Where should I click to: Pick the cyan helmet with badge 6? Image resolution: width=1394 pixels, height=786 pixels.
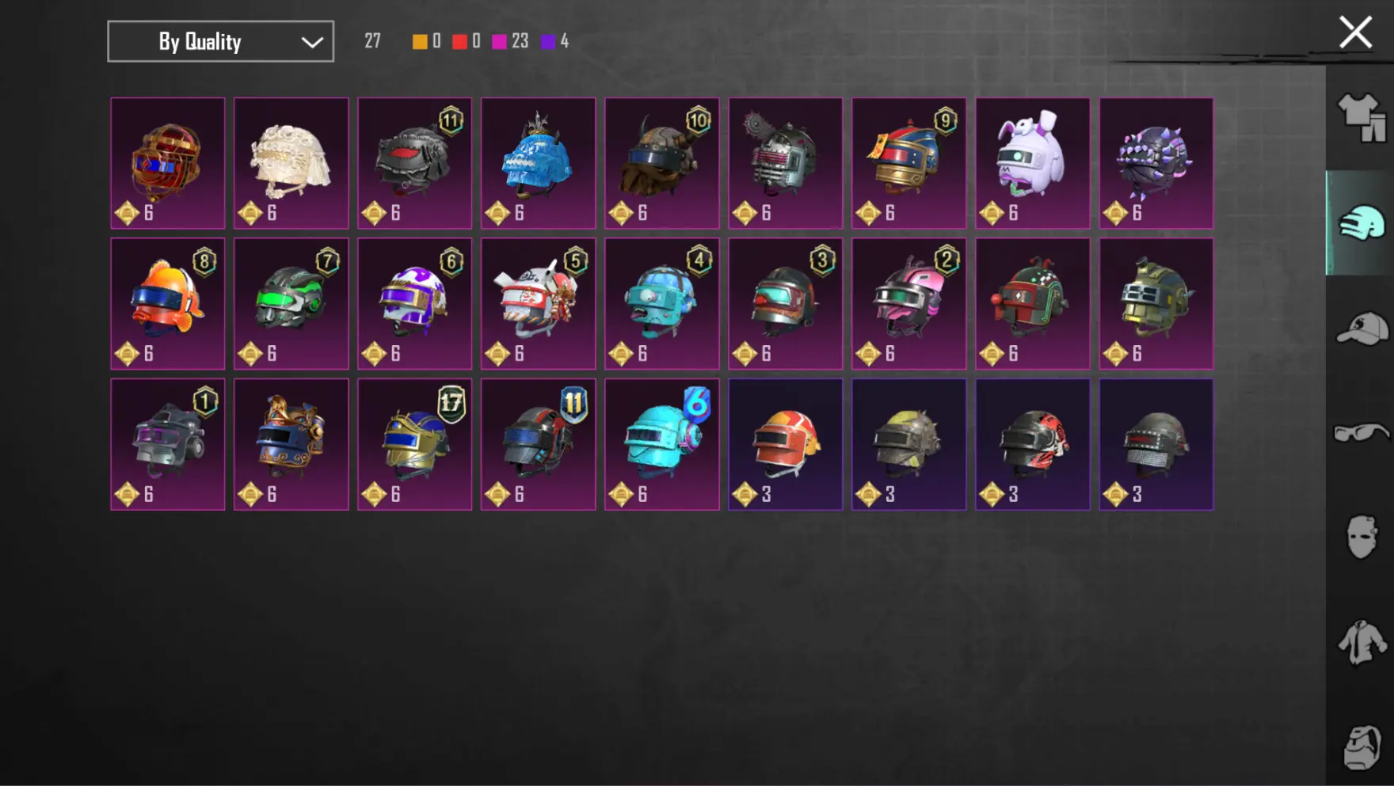(661, 444)
